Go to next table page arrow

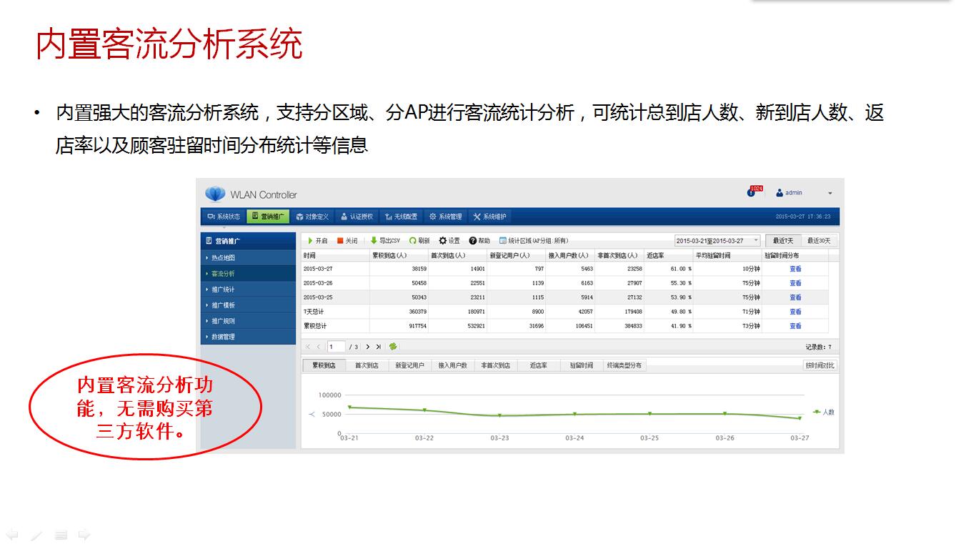click(368, 347)
